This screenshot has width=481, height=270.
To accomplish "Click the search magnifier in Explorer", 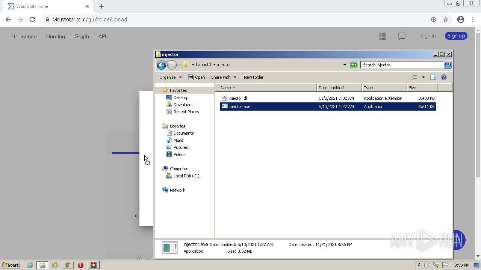I will tap(447, 65).
